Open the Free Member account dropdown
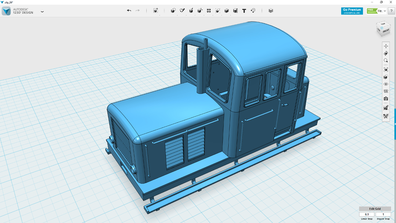Screen dimensions: 396x223 (377, 11)
